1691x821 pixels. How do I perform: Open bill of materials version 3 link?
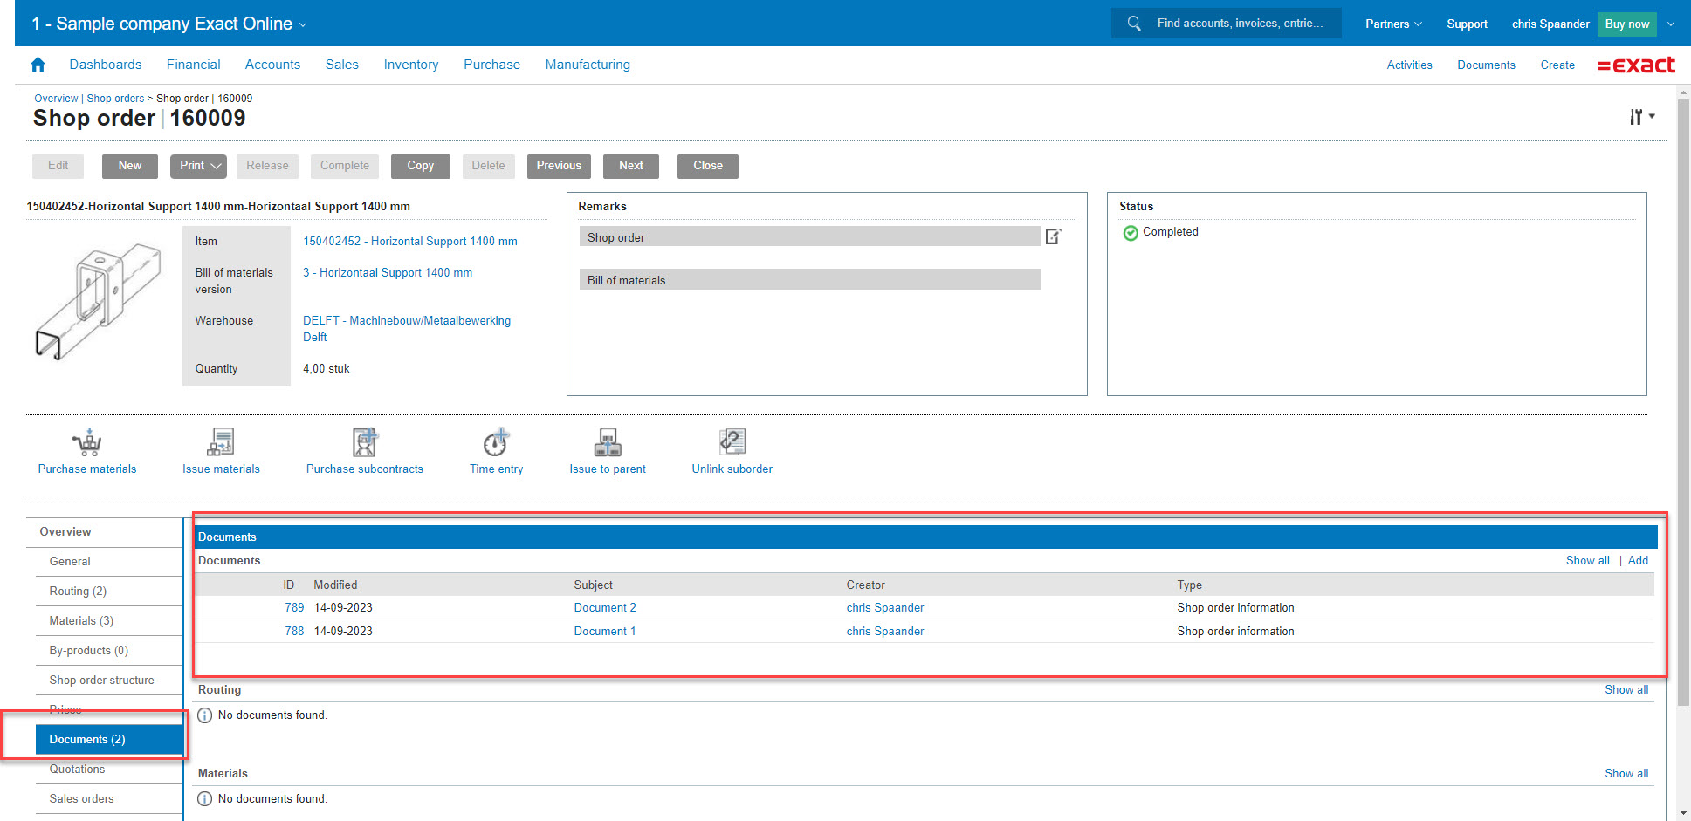(388, 273)
